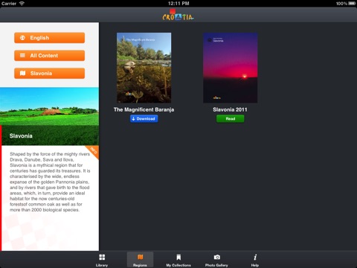Select The Magnificent Baranja title text
Image resolution: width=357 pixels, height=268 pixels.
[x=144, y=109]
